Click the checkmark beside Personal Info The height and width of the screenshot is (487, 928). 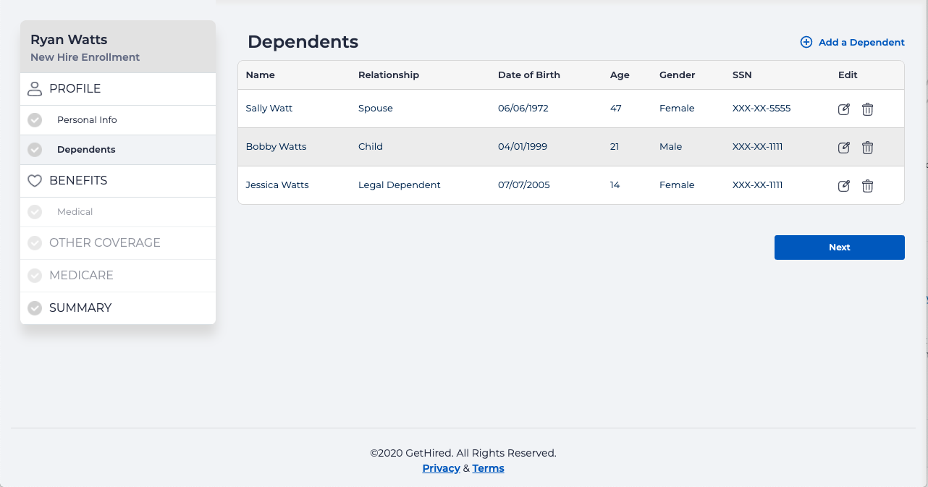(34, 119)
